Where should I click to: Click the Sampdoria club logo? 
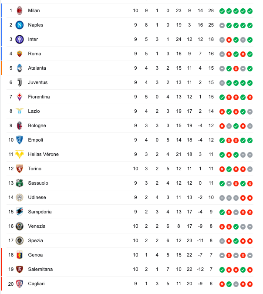point(19,212)
